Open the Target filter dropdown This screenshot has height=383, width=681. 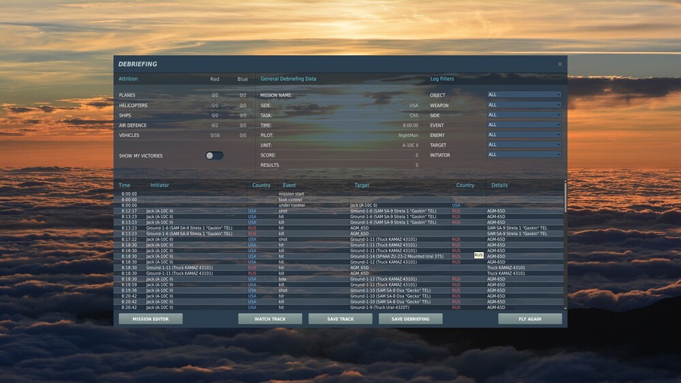click(524, 144)
